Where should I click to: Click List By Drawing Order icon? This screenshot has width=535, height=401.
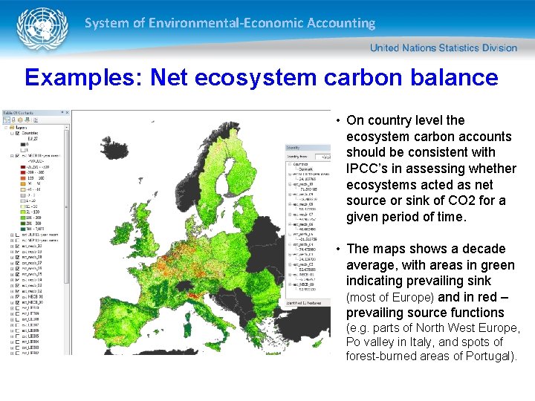[7, 120]
